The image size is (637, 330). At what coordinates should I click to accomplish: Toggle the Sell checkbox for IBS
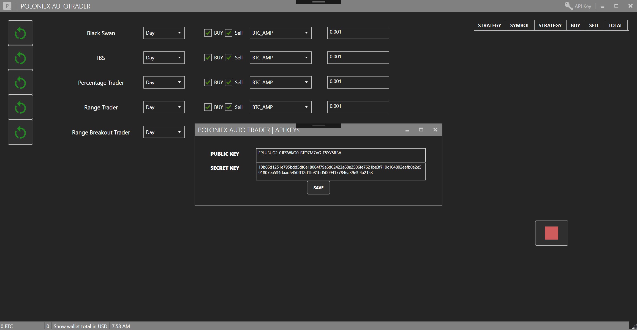click(x=228, y=58)
